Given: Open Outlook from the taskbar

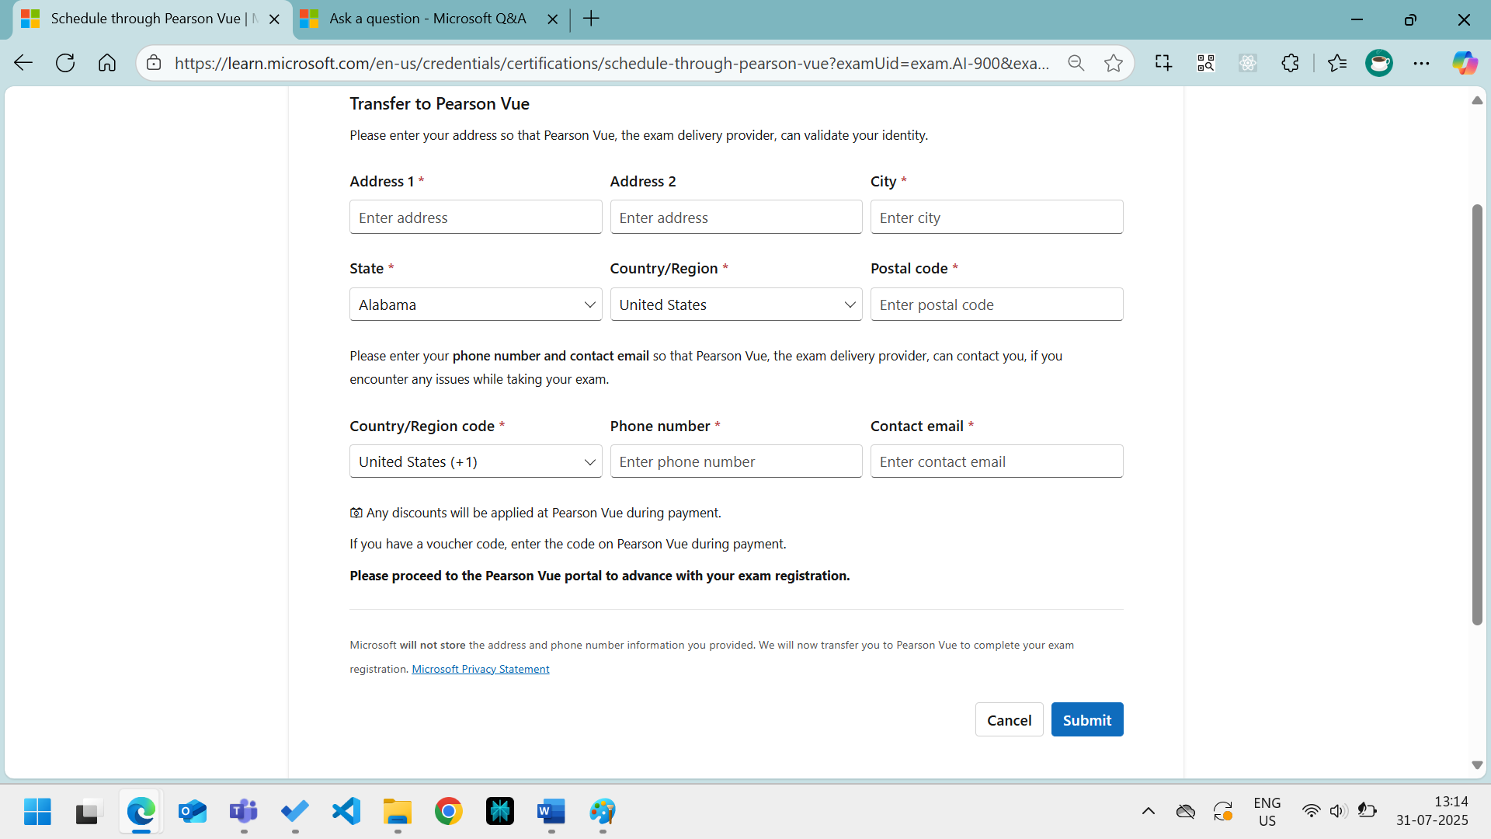Looking at the screenshot, I should click(x=192, y=812).
